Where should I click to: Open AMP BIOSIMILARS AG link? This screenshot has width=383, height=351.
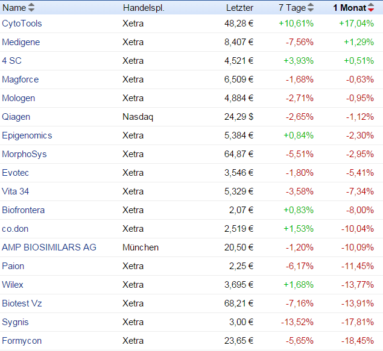click(49, 247)
